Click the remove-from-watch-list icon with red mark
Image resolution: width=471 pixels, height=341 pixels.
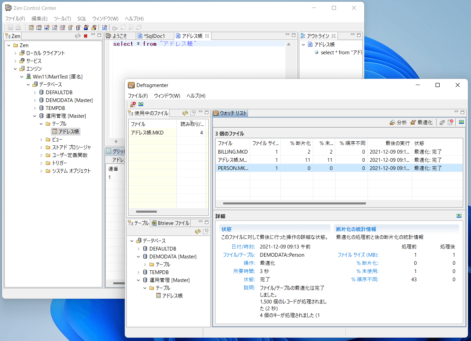(x=451, y=122)
